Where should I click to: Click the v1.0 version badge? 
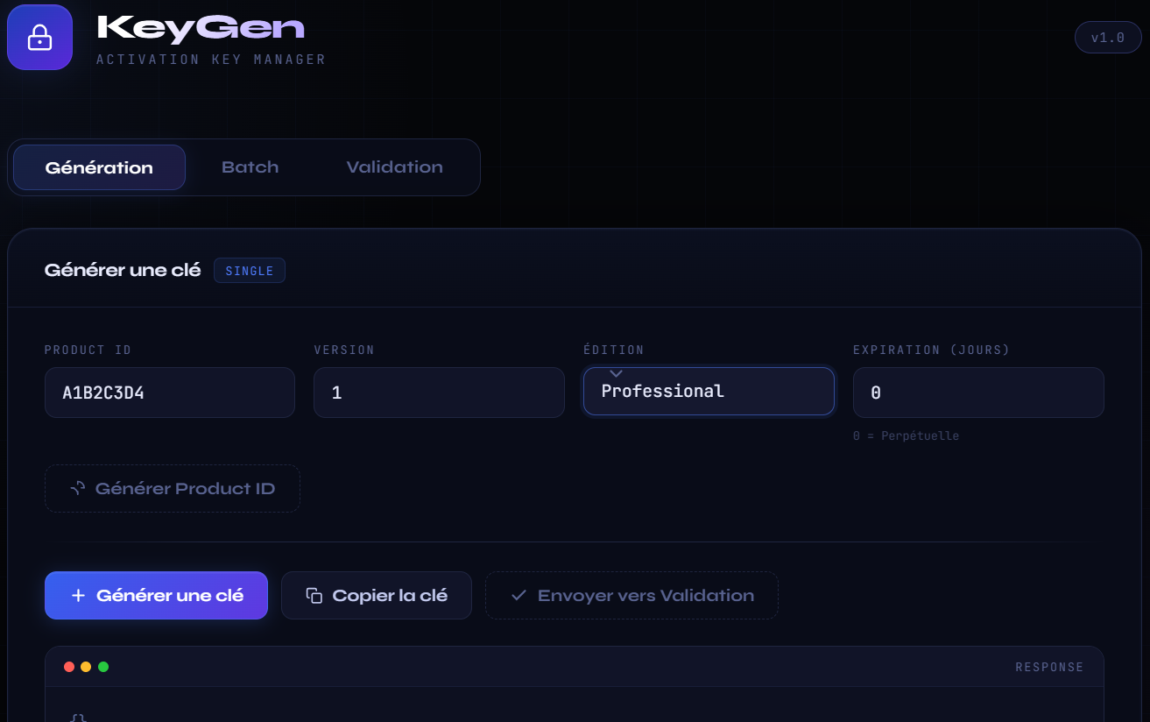pos(1107,38)
